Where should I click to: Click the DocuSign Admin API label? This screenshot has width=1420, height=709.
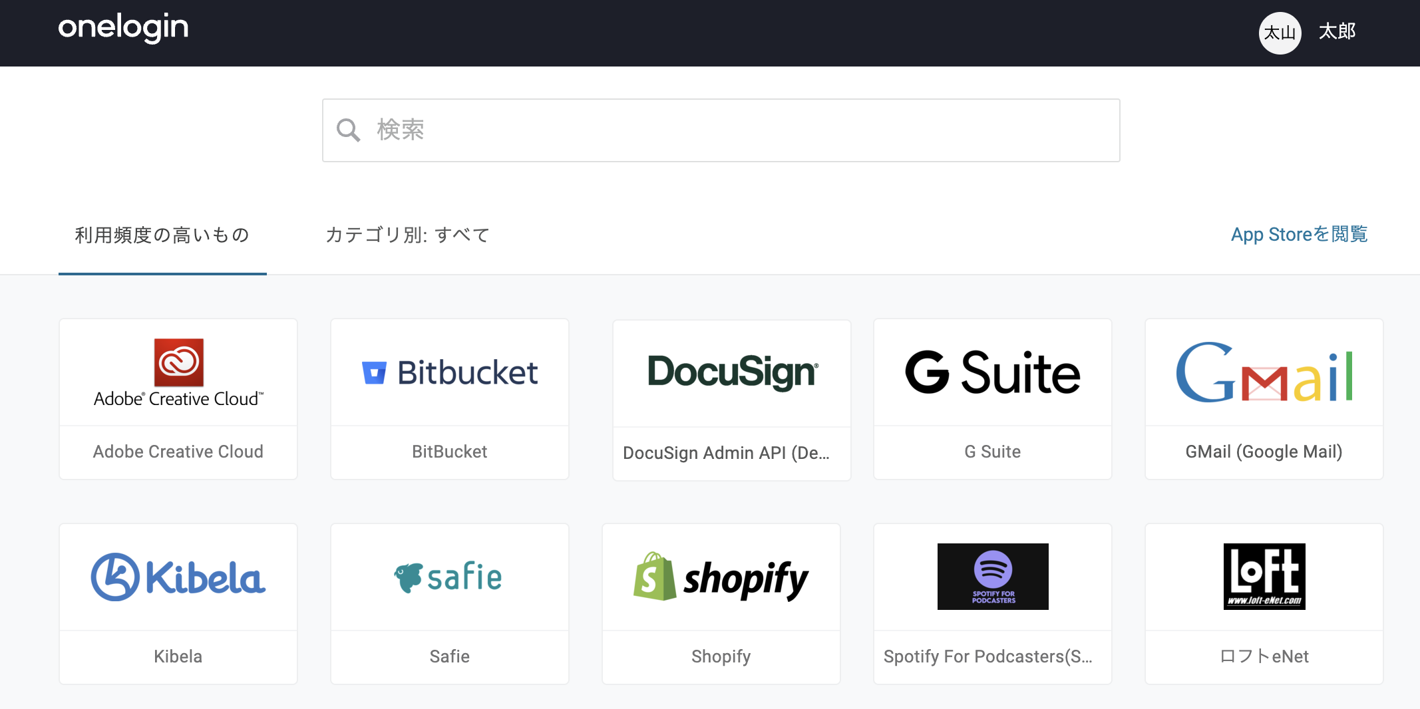click(x=727, y=453)
